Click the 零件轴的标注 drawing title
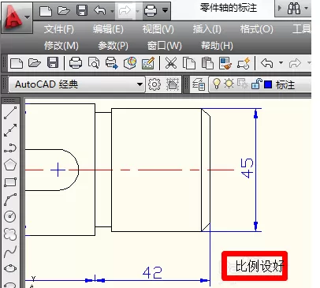Screen dimensions: 320x288 pos(229,8)
